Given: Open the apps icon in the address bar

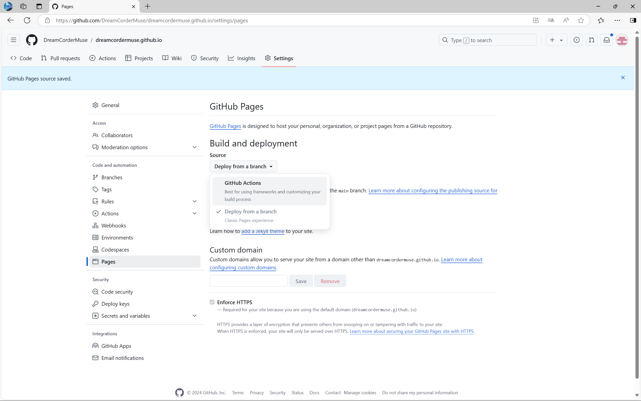Looking at the screenshot, I should 536,20.
